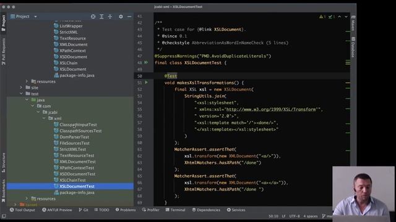Collapse the jcabi package
Image resolution: width=396 pixels, height=222 pixels.
38,112
